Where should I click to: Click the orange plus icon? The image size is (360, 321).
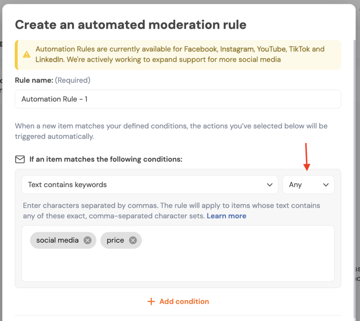pyautogui.click(x=151, y=301)
